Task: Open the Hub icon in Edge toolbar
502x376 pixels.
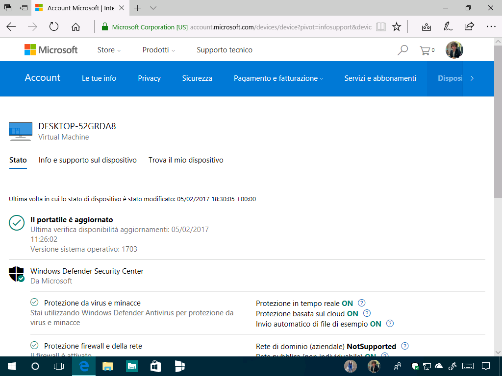Action: pyautogui.click(x=426, y=27)
